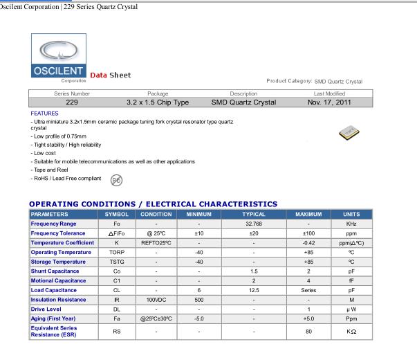417x351 pixels.
Task: Click the 3.2 x 1.5 Chip Type package cell
Action: pyautogui.click(x=158, y=102)
